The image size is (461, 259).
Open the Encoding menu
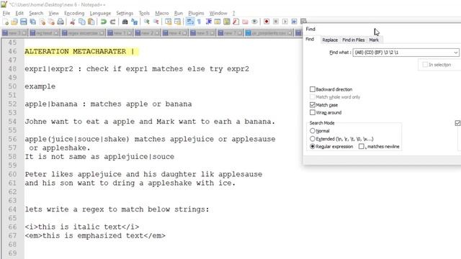coord(74,13)
